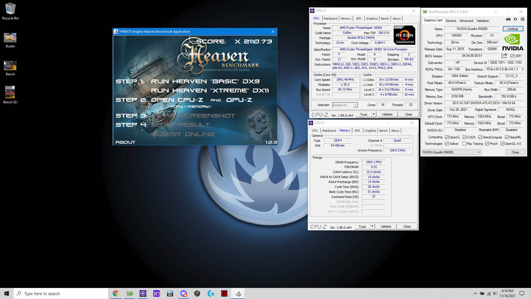Open Tools dropdown arrow in CPU-Z Memory window
531x299 pixels.
point(372,226)
